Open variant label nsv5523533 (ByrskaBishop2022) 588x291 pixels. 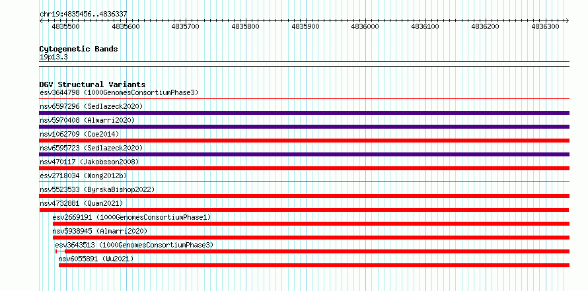(x=97, y=189)
